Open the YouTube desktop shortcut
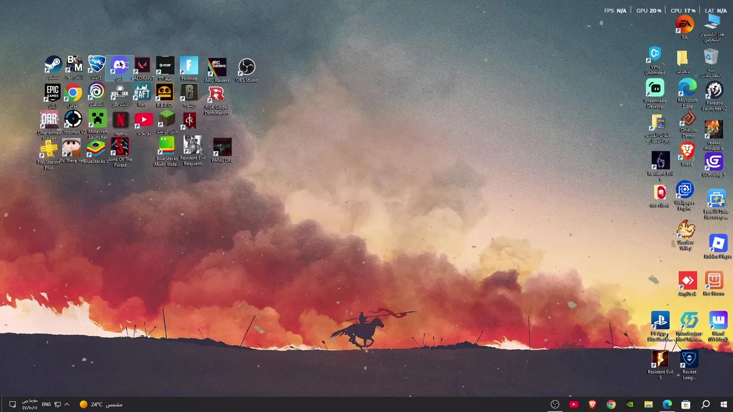 144,123
